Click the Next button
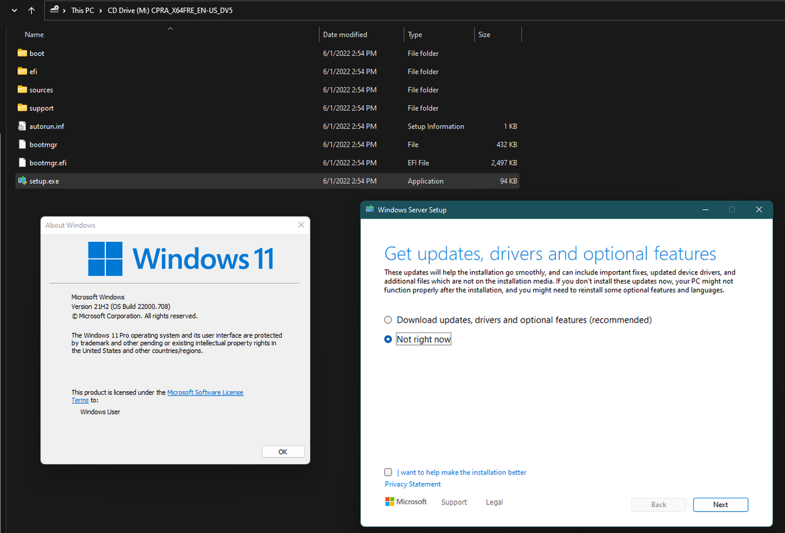The image size is (785, 533). click(720, 504)
